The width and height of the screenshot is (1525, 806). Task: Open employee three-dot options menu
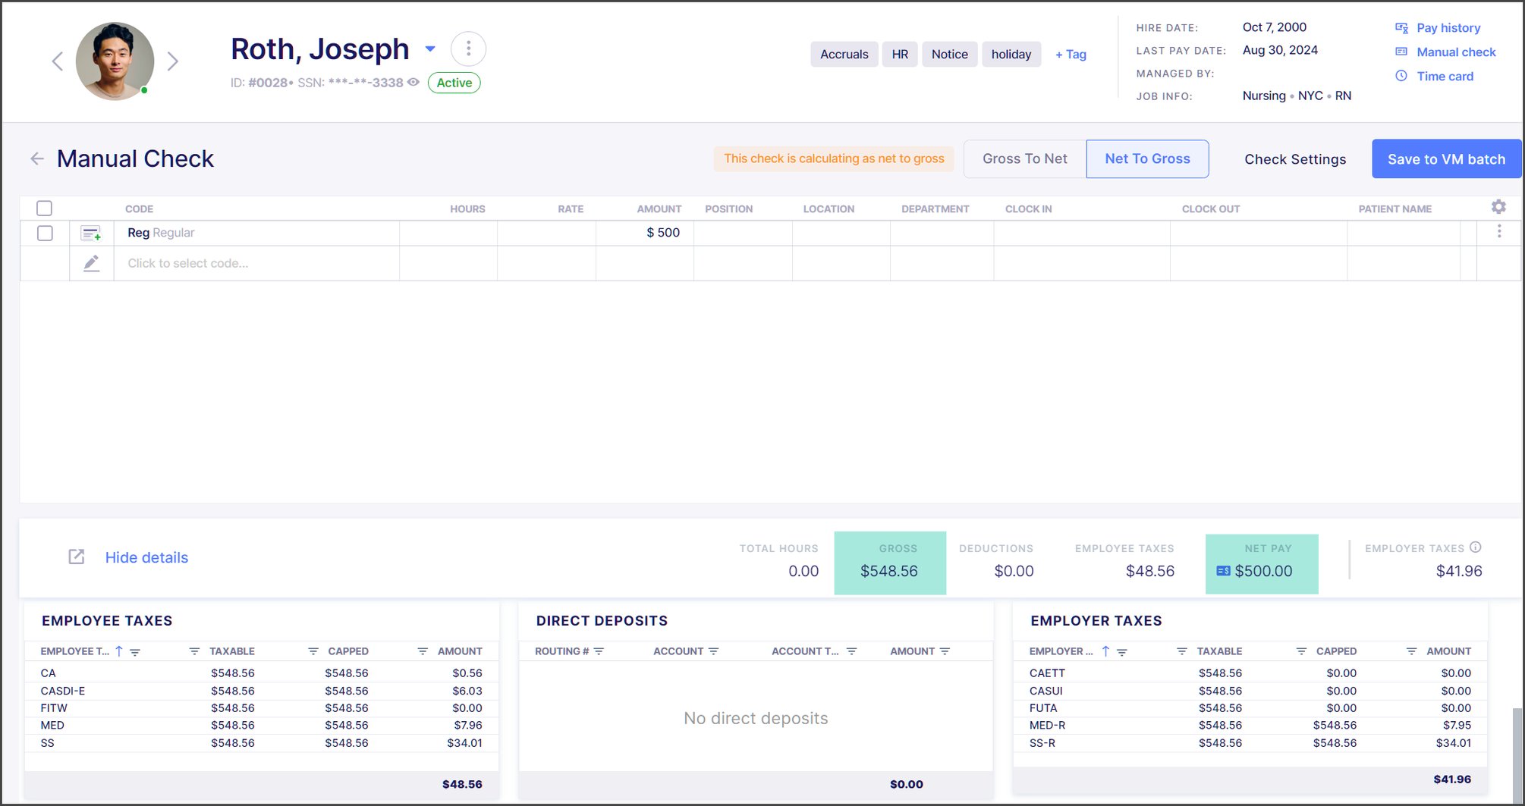pos(468,49)
